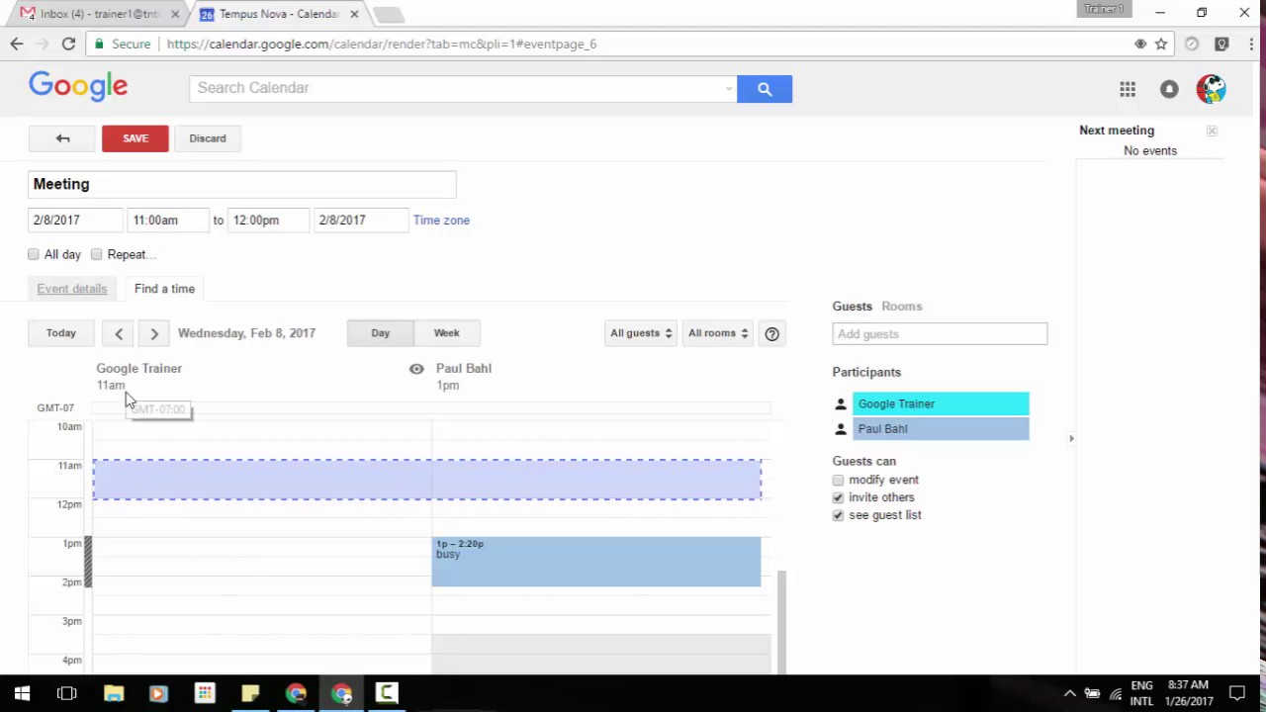Image resolution: width=1266 pixels, height=712 pixels.
Task: Click Paul Bahl's 1p busy block
Action: [x=596, y=562]
